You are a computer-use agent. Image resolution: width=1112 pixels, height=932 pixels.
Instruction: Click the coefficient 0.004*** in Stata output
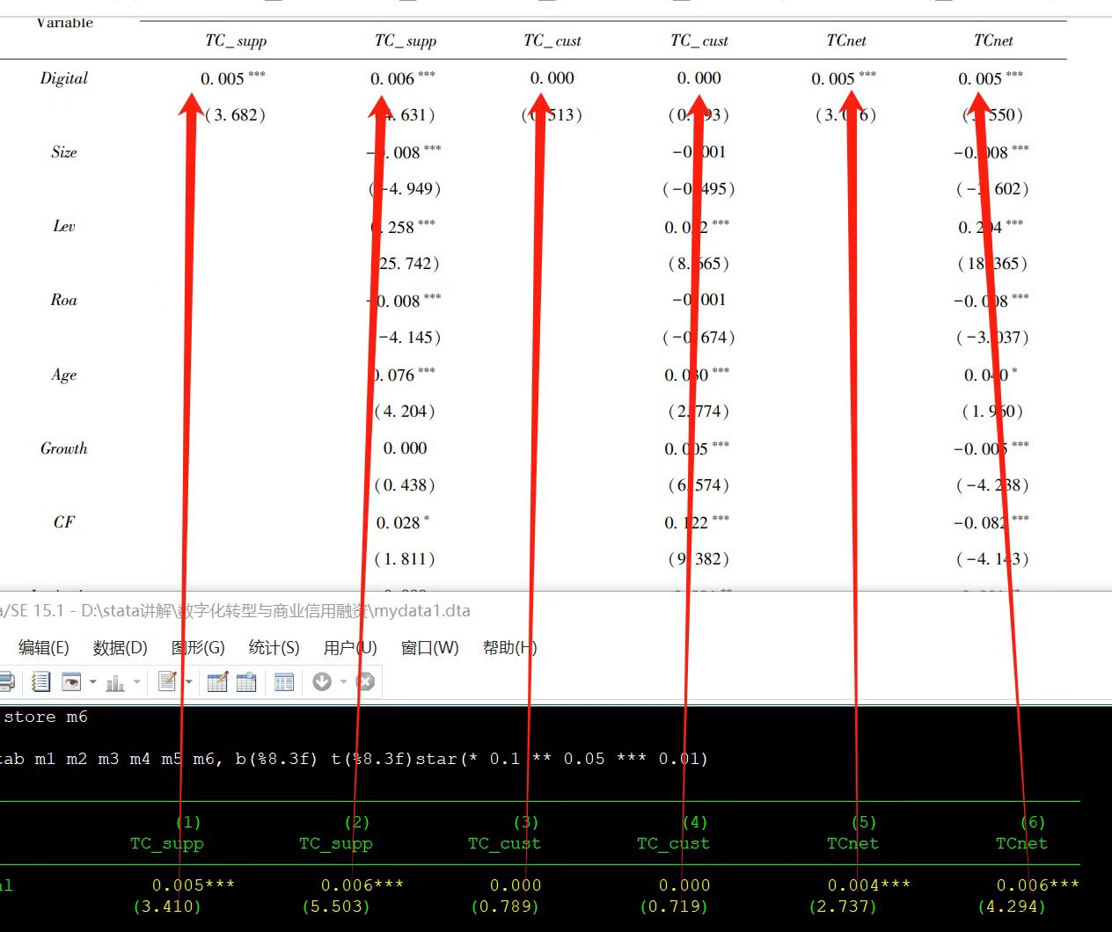(869, 885)
